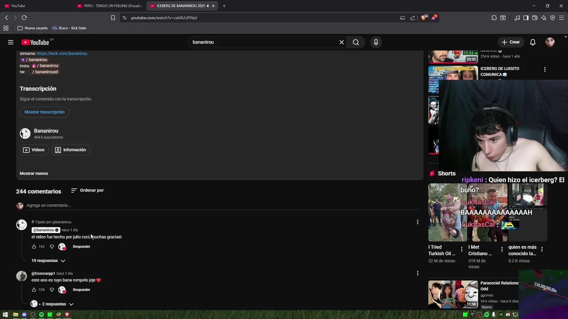Switch to the PEPU - TENGO UN FEELING tab
Viewport: 568px width, 319px height.
(x=109, y=6)
